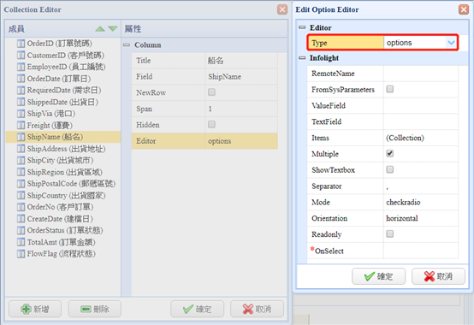Click the ShippedDate row column icon
This screenshot has width=474, height=325.
click(x=21, y=102)
